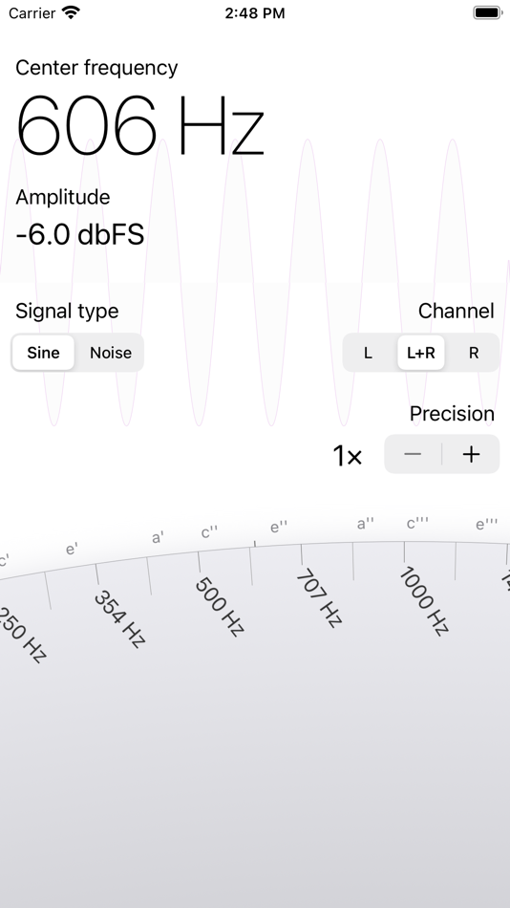The width and height of the screenshot is (510, 908).
Task: Tap the c'' note label on dial
Action: click(209, 532)
